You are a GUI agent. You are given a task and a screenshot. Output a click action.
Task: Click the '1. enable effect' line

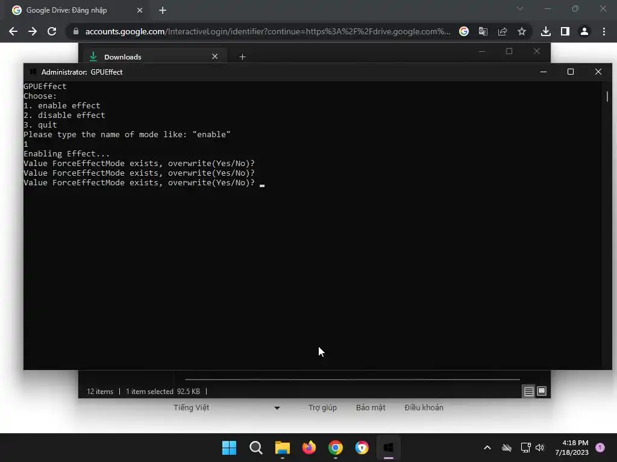62,106
